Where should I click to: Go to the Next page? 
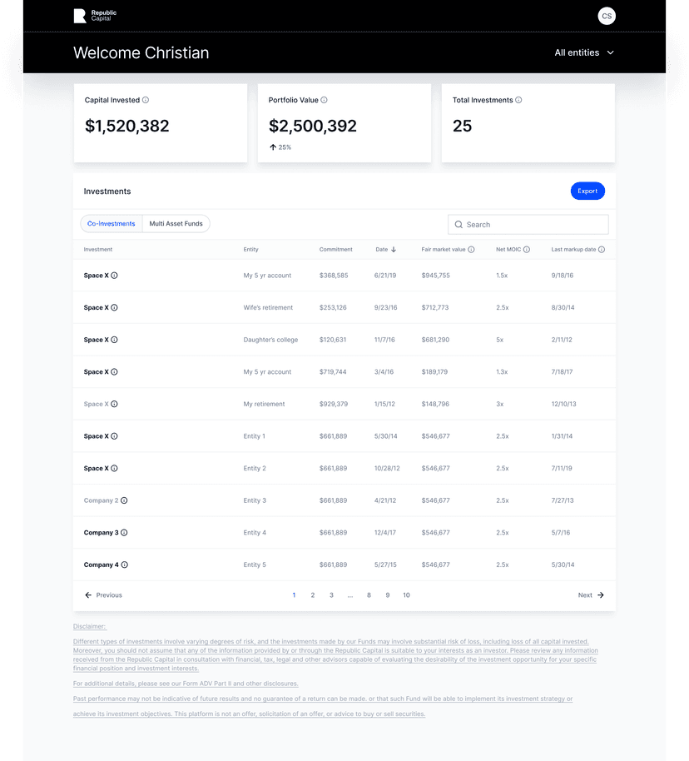pyautogui.click(x=591, y=595)
